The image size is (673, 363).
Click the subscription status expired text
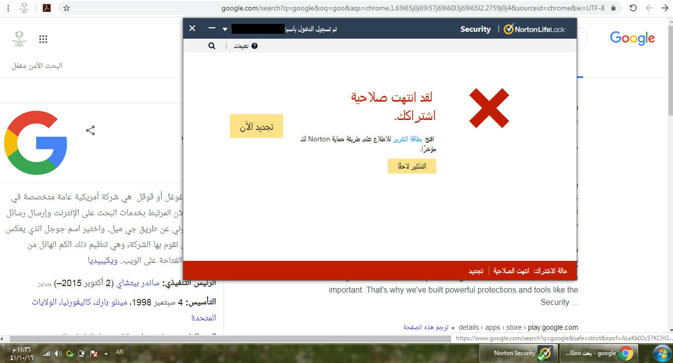512,271
